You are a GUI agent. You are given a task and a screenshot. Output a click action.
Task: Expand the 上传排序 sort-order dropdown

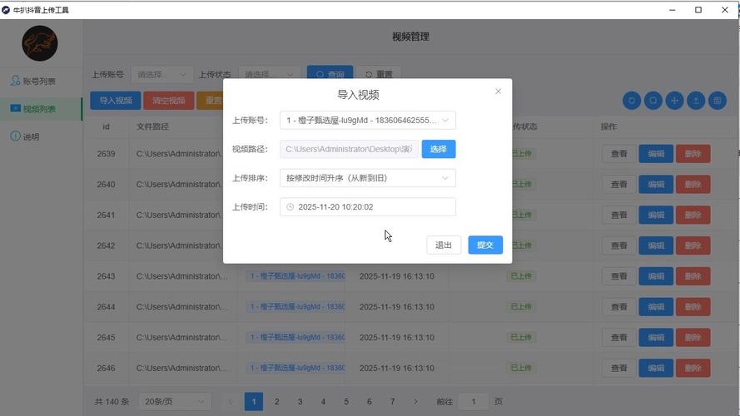(368, 178)
